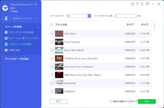Click the 7.17 MB size value
Viewport: 164px width, 108px height.
(x=145, y=42)
